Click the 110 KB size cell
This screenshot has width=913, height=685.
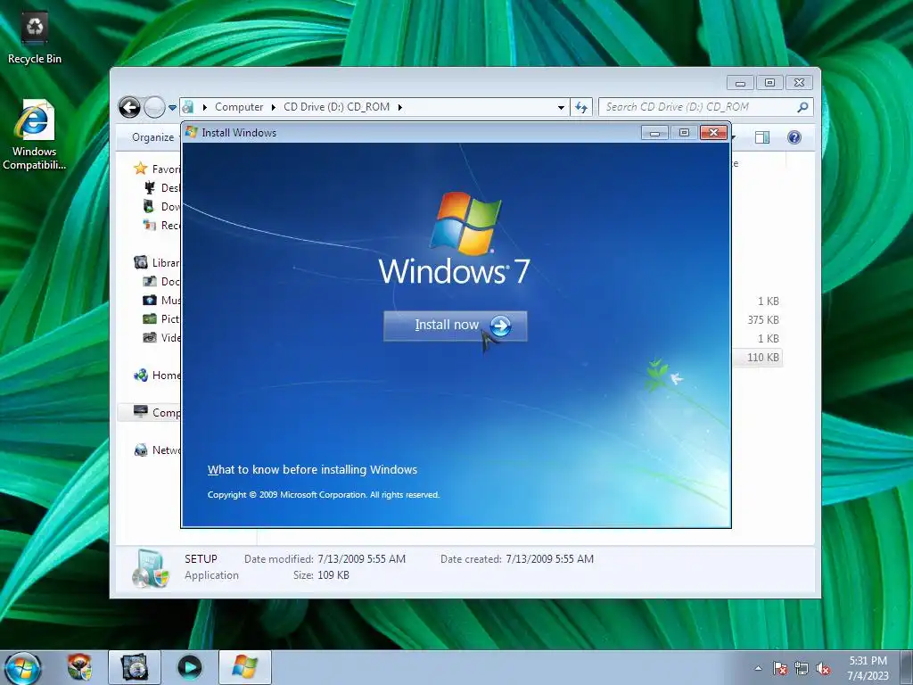coord(763,357)
